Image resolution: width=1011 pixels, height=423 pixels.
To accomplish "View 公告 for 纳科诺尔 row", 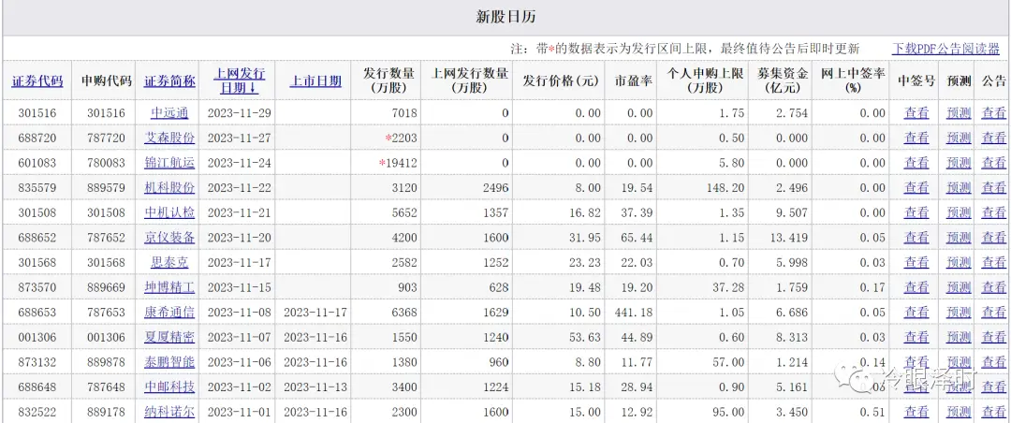I will pos(993,412).
